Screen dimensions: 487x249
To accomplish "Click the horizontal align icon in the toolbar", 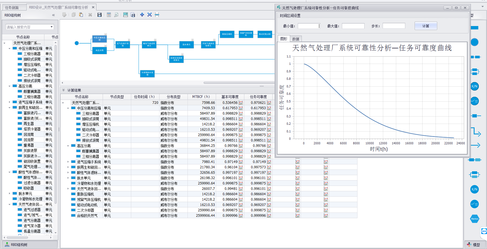I will 157,15.
